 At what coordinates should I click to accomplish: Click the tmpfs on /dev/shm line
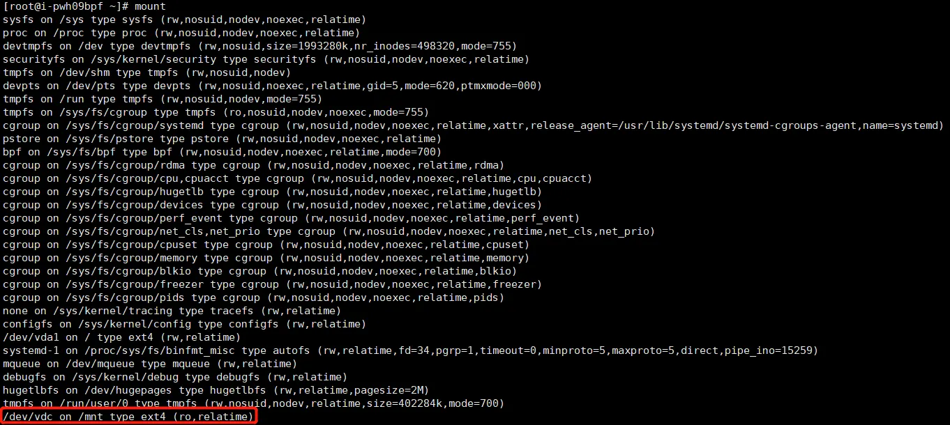point(146,72)
